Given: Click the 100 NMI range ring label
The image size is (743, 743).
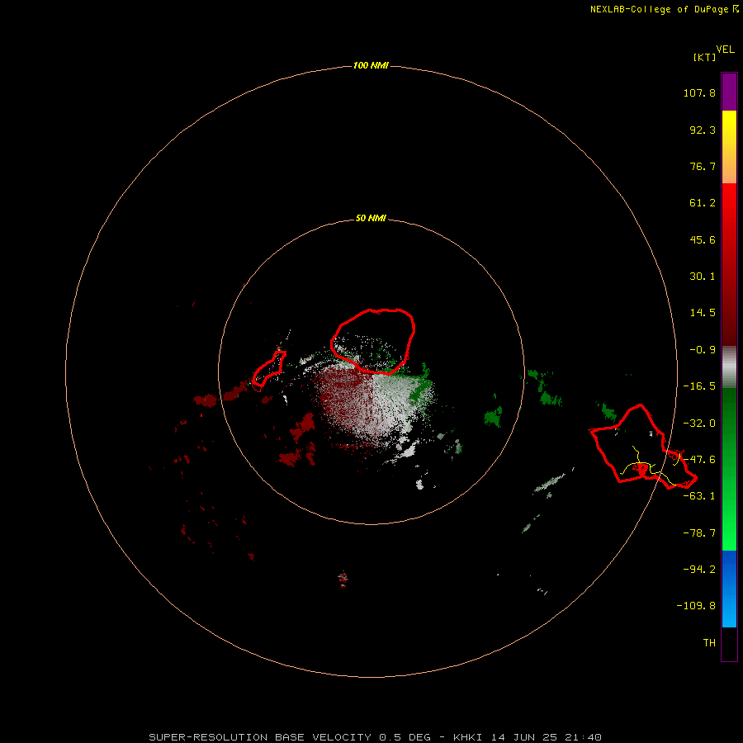Looking at the screenshot, I should (x=371, y=65).
